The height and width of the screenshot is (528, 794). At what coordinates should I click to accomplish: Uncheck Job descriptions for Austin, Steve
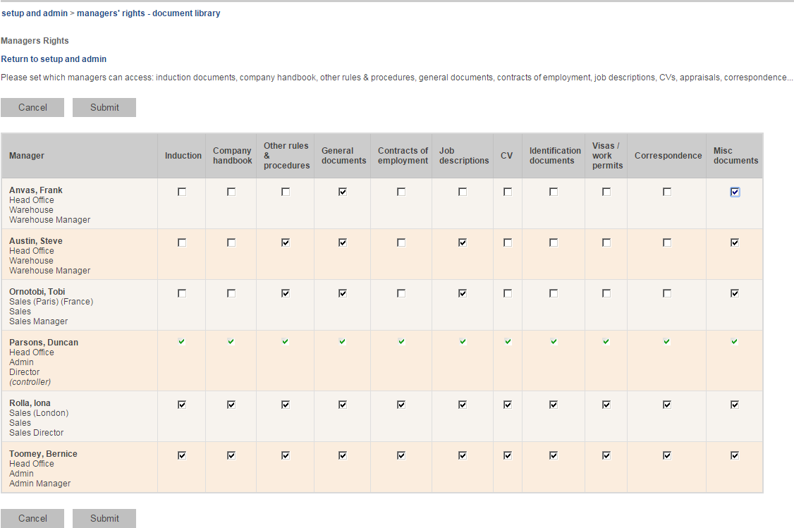463,242
